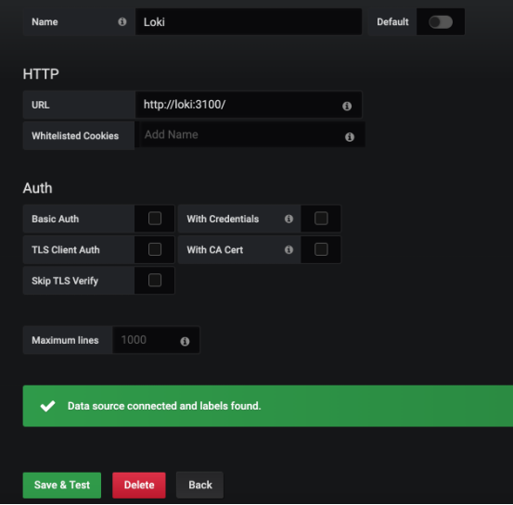Viewport: 513px width, 505px height.
Task: Click the Maximum lines info icon
Action: (x=185, y=341)
